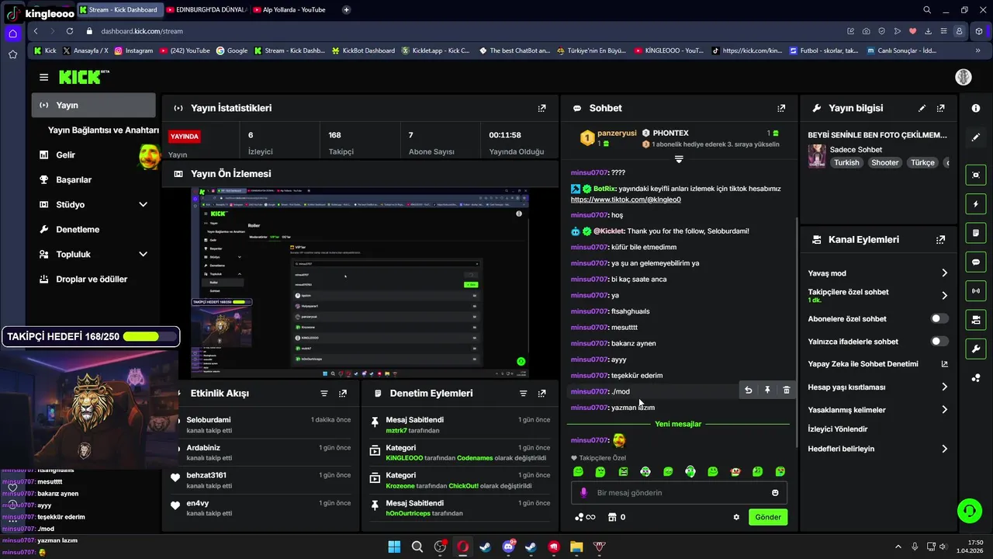Image resolution: width=993 pixels, height=559 pixels.
Task: Open Başarılar in the sidebar
Action: pyautogui.click(x=74, y=179)
